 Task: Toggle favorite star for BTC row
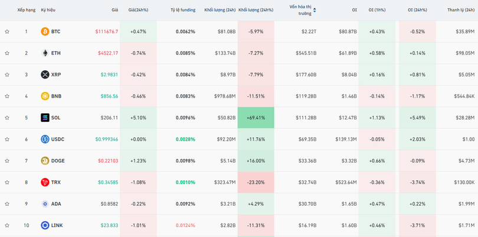[7, 32]
